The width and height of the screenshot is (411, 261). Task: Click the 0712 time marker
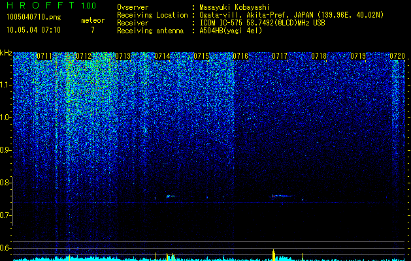click(84, 56)
